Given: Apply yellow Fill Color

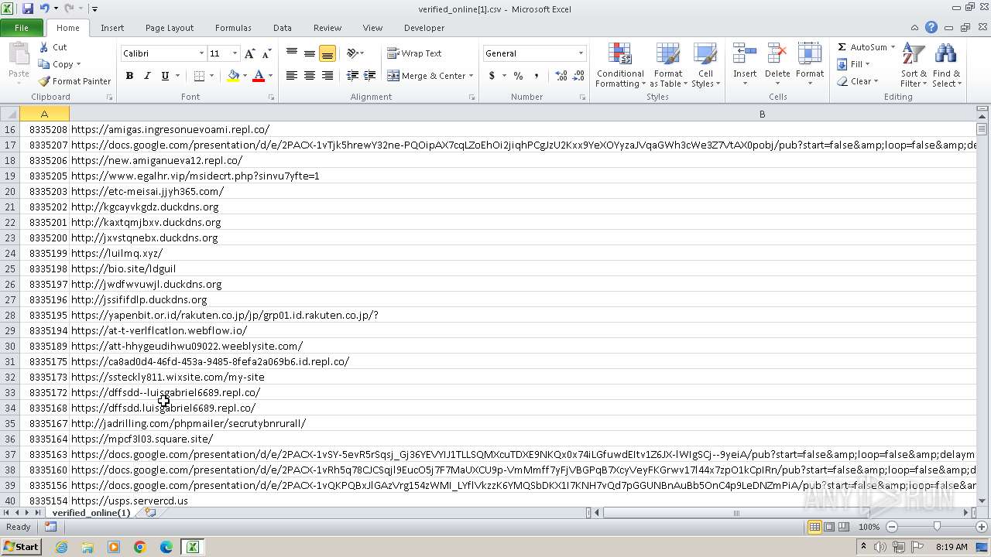Looking at the screenshot, I should pyautogui.click(x=233, y=76).
